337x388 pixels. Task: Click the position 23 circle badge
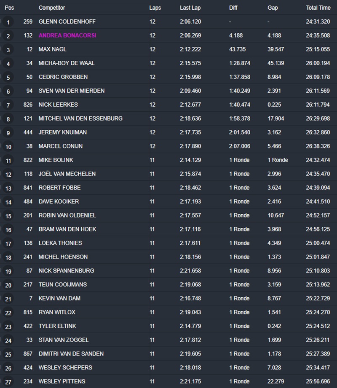point(8,327)
